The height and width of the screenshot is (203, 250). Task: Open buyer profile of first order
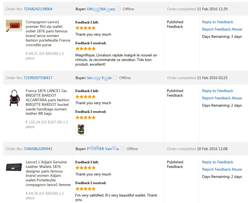pos(101,9)
